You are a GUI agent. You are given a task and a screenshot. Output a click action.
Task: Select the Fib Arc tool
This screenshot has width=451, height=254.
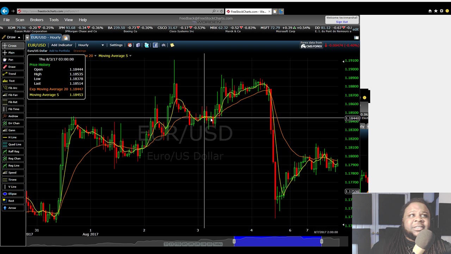(13, 88)
